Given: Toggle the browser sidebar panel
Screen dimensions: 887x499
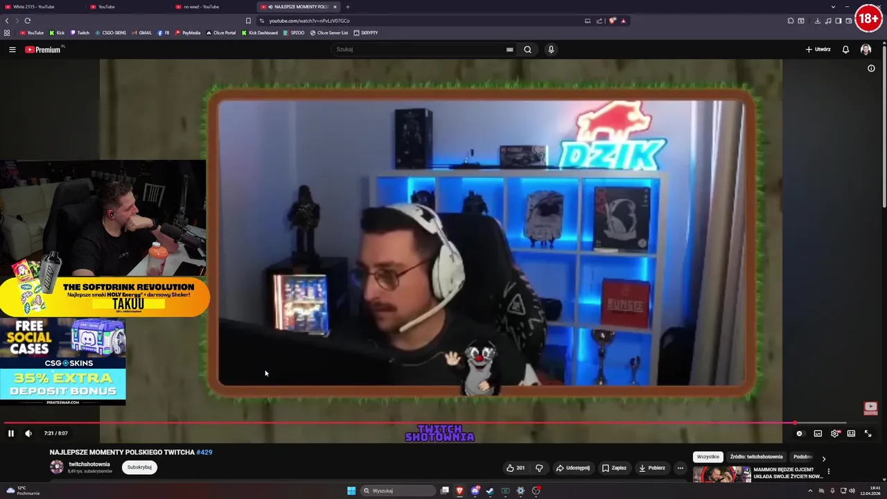Looking at the screenshot, I should pyautogui.click(x=838, y=21).
